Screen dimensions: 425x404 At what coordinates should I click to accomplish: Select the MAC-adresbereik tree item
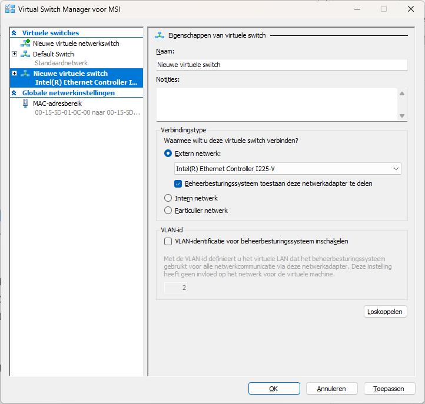coord(57,103)
